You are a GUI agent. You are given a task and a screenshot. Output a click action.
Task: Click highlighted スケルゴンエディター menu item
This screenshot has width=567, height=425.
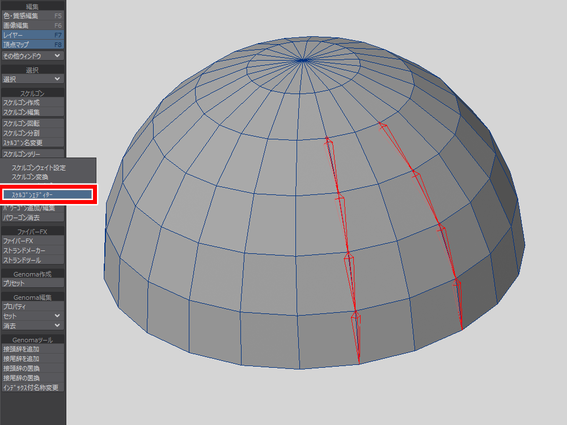48,194
